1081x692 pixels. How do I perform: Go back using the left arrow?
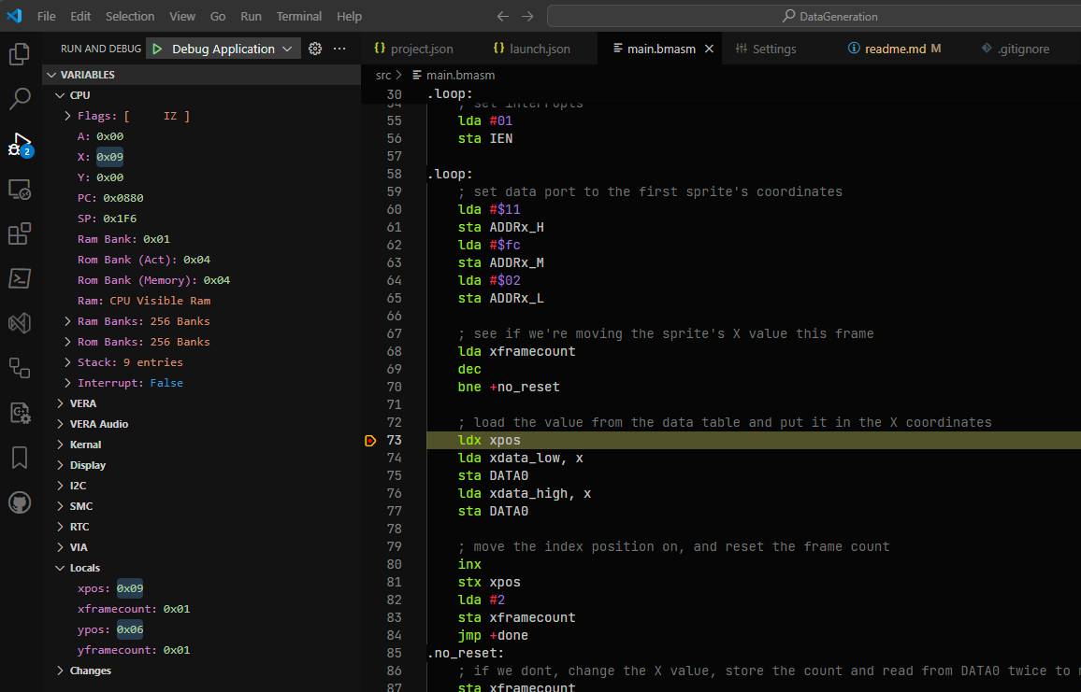[502, 16]
